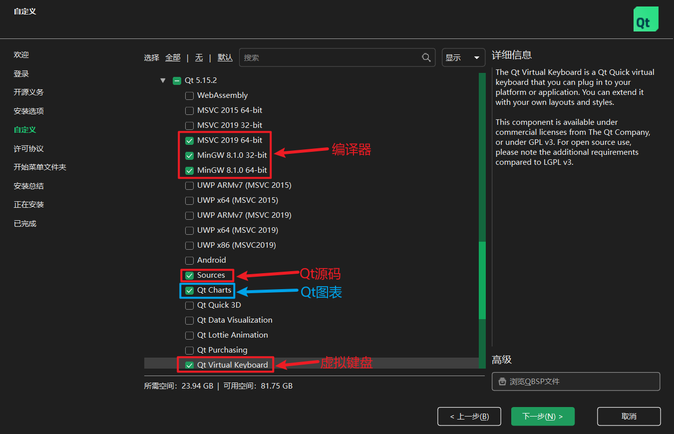Go to the 开源义务 step

point(29,92)
